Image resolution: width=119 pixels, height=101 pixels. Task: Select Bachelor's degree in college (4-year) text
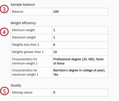click(x=79, y=70)
